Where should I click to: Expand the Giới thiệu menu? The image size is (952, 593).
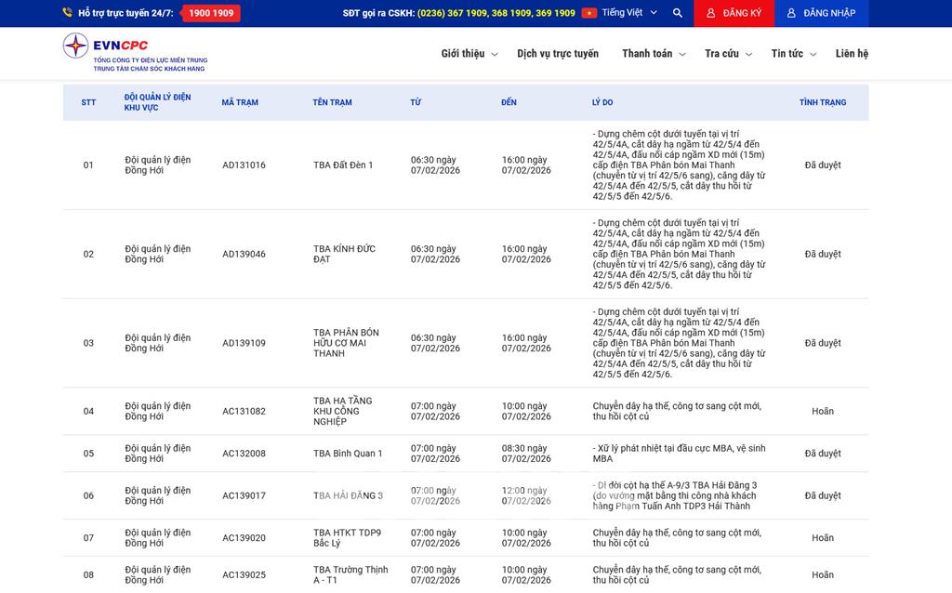[469, 54]
